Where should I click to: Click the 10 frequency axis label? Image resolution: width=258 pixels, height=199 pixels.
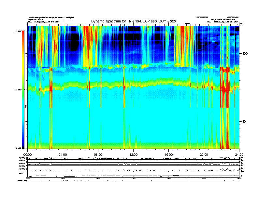click(x=244, y=121)
